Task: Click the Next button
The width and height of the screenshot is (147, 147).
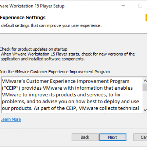Action: [113, 137]
